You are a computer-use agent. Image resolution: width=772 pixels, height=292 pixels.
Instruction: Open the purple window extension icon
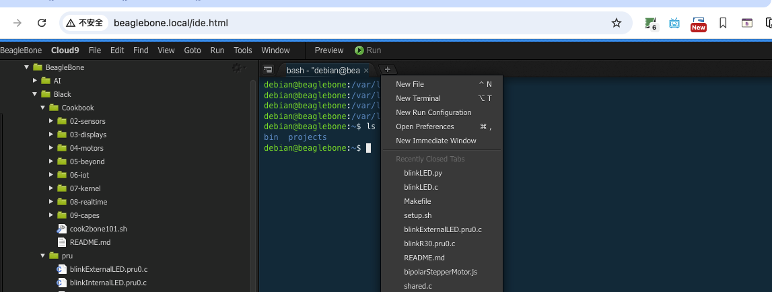coord(747,23)
